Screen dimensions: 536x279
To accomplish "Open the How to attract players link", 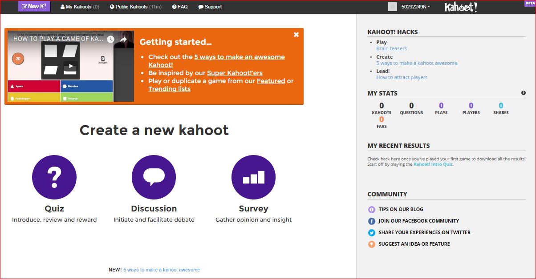I will tap(402, 77).
